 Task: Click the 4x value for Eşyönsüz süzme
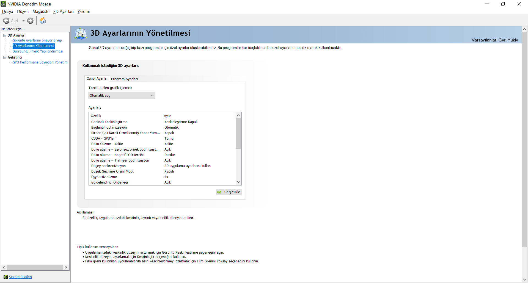166,177
